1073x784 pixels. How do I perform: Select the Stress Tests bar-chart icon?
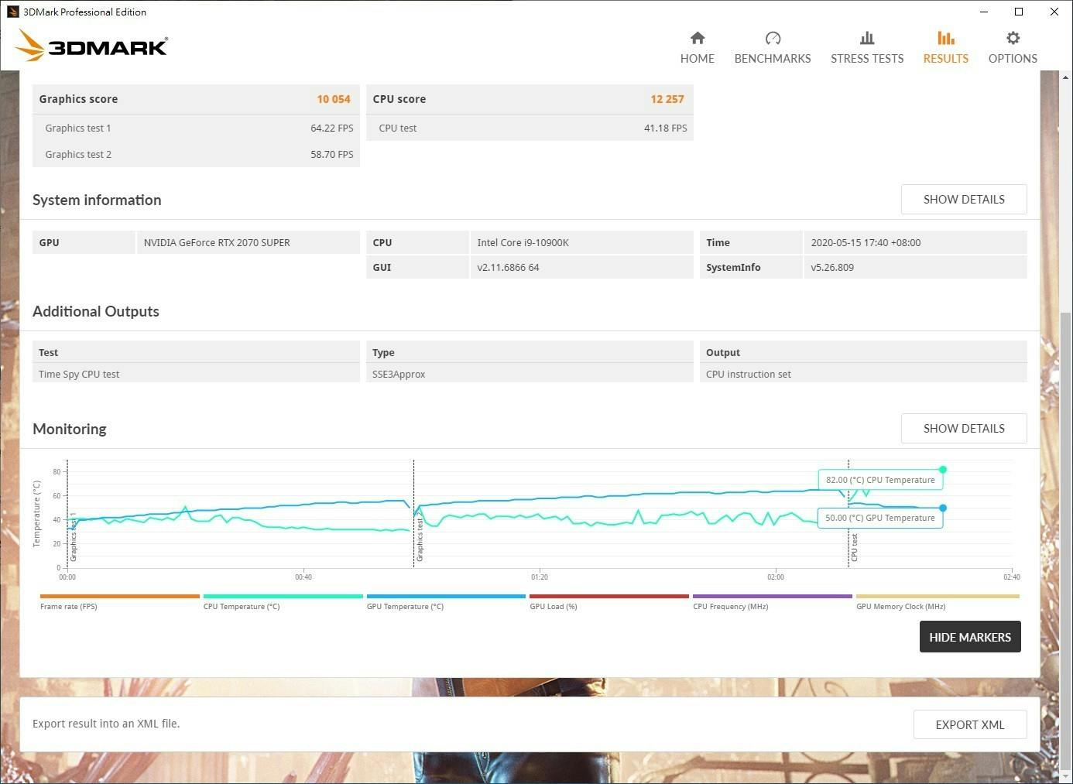(867, 38)
